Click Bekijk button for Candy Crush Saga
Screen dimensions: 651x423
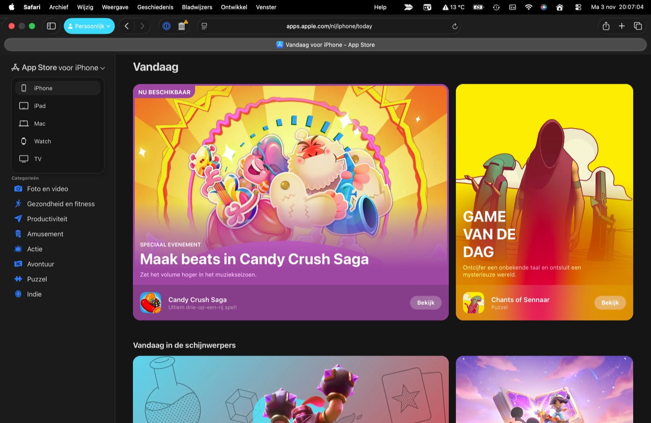click(425, 303)
